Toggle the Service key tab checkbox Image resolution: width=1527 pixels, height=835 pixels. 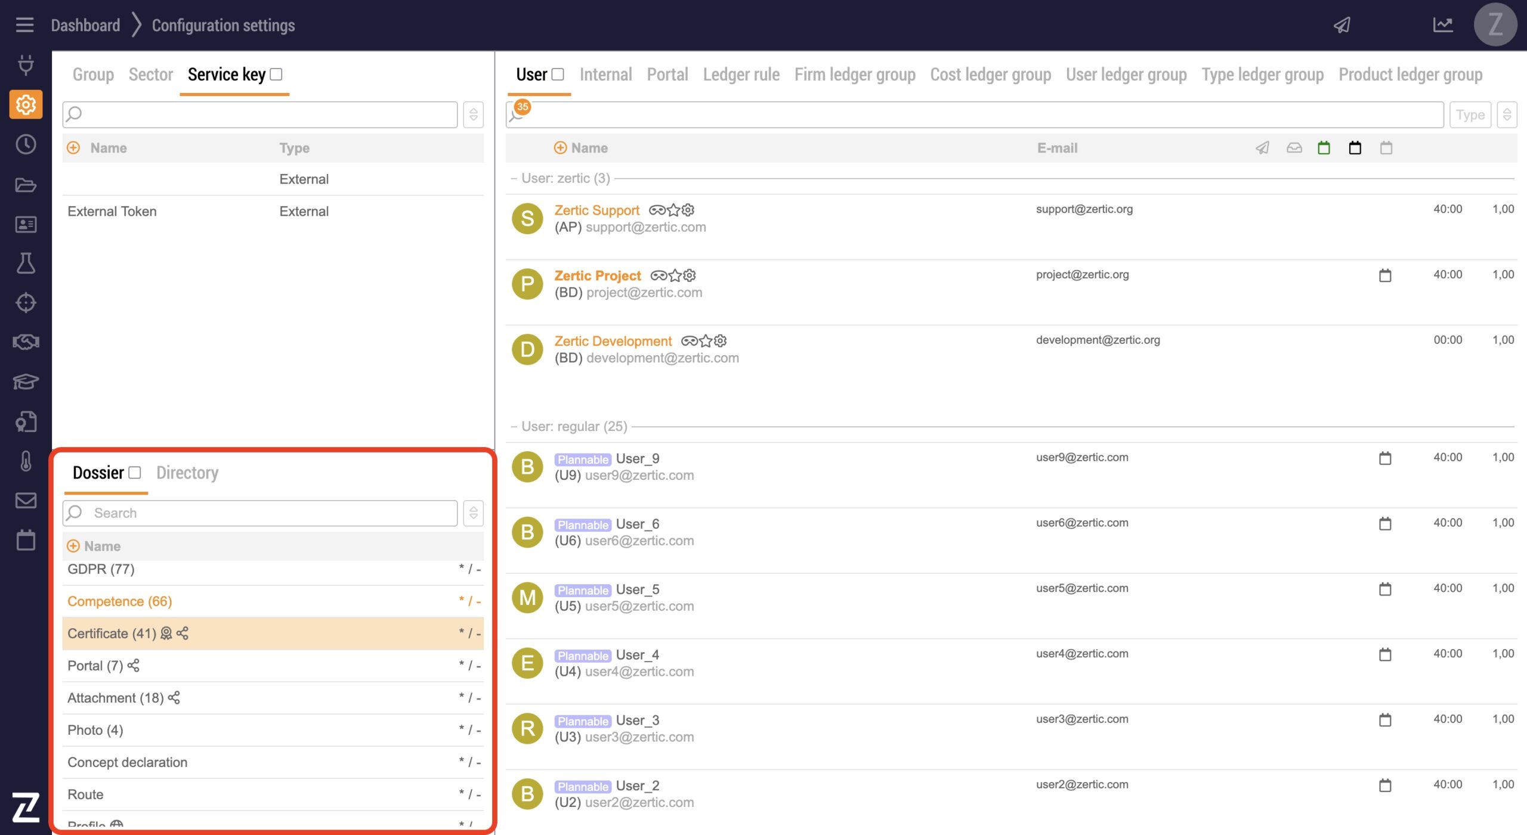click(276, 75)
